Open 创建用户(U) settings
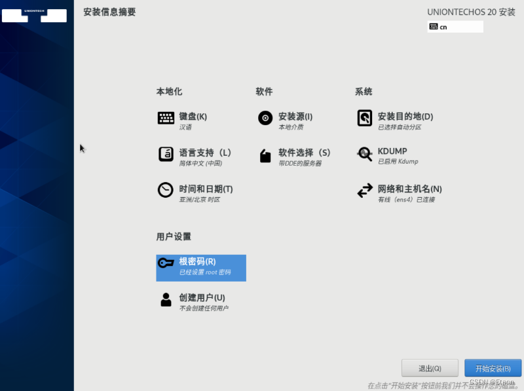The image size is (524, 391). [x=201, y=302]
